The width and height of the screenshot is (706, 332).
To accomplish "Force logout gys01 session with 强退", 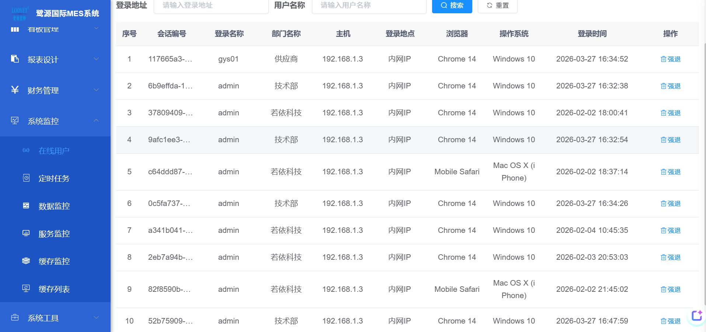I will (670, 59).
